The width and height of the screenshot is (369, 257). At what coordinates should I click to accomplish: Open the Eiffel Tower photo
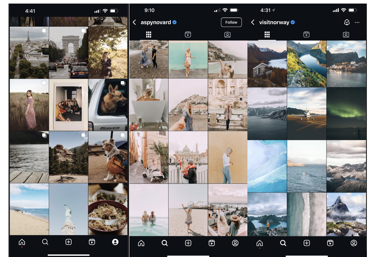coord(29,53)
